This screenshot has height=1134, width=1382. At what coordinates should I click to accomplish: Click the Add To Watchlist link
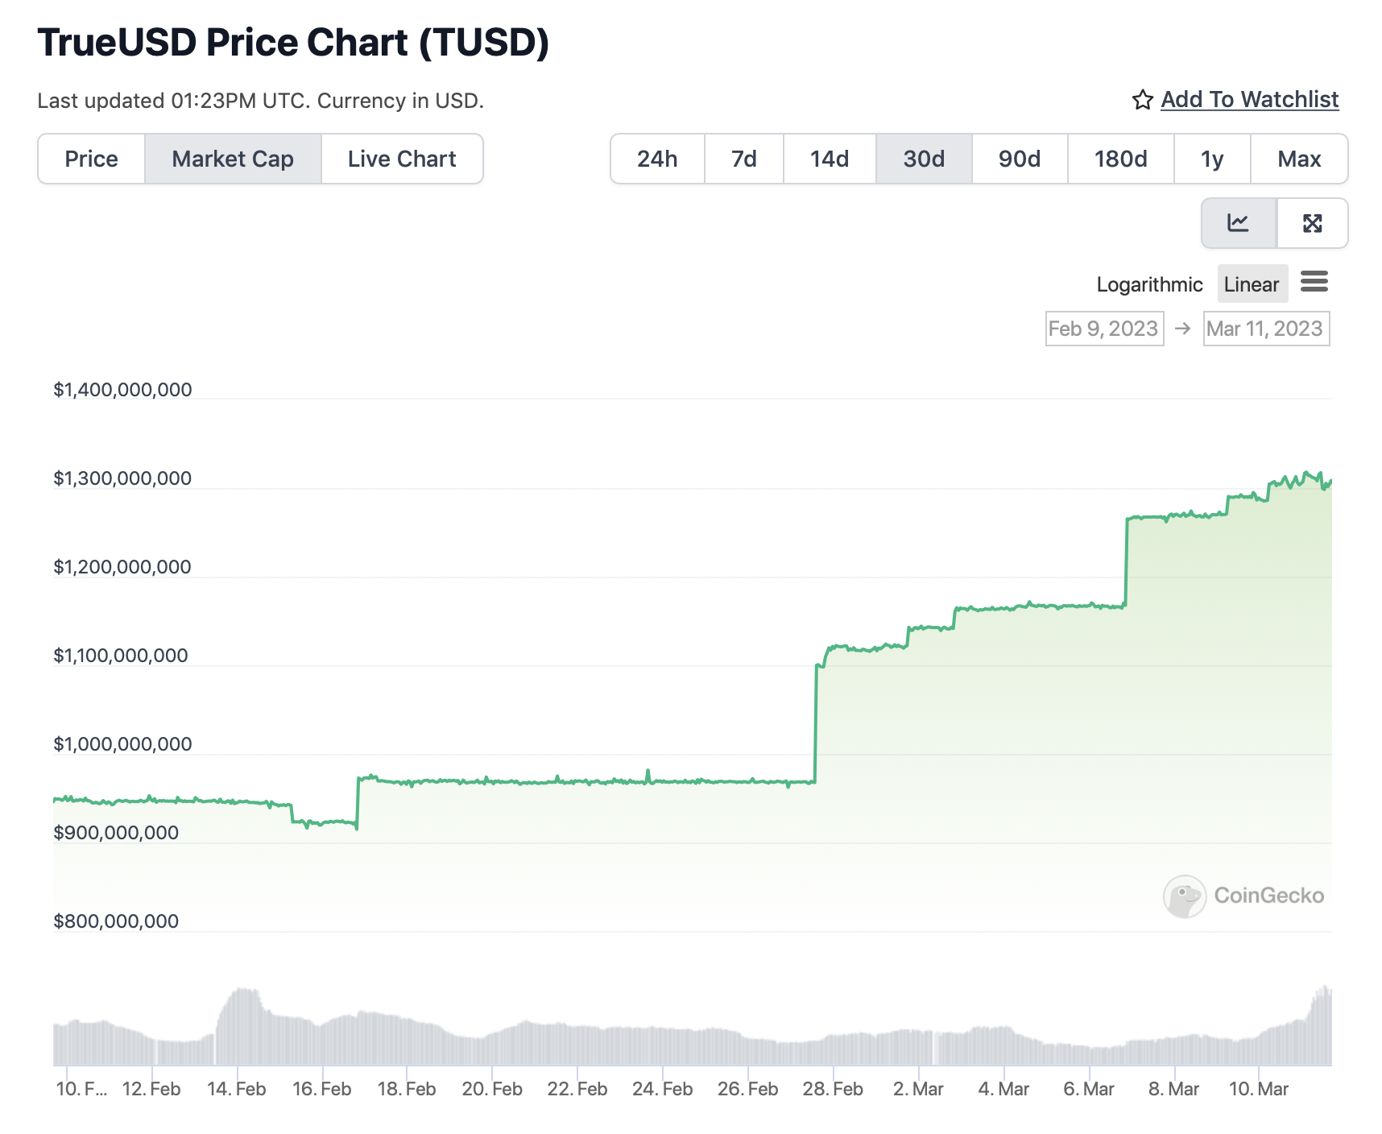pos(1249,99)
